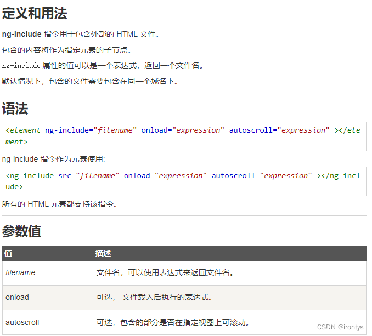Click the description 可选，文件载入后执行的表达式。
The width and height of the screenshot is (372, 336).
click(154, 298)
